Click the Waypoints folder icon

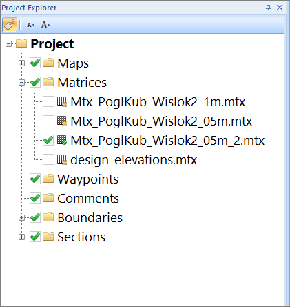(x=48, y=179)
